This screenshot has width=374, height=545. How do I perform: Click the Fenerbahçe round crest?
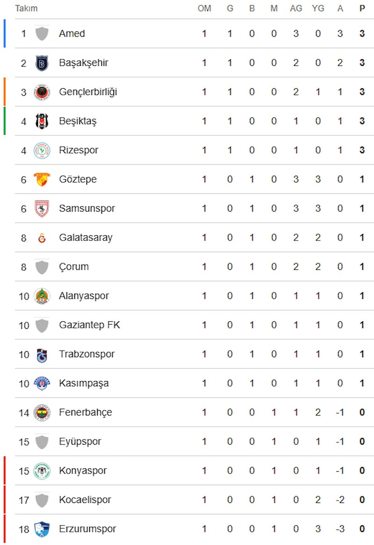point(42,412)
